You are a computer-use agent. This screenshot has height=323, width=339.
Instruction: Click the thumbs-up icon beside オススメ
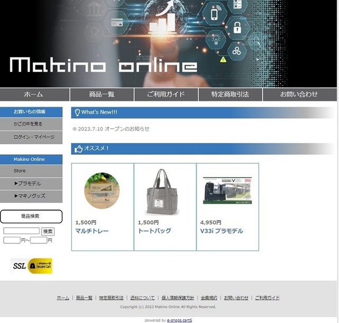[x=78, y=149]
